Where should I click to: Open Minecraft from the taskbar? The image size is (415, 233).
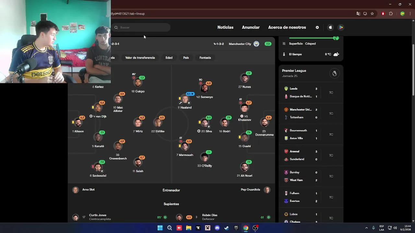click(208, 228)
